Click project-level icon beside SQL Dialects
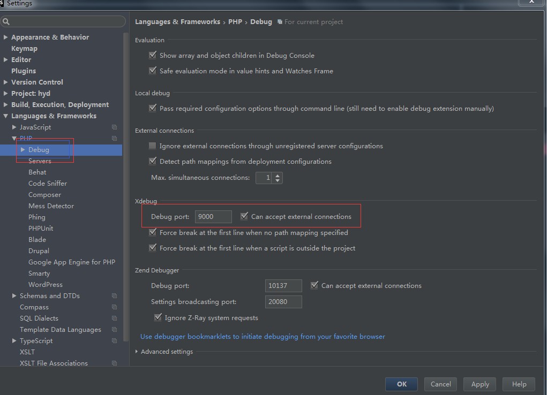 point(114,318)
